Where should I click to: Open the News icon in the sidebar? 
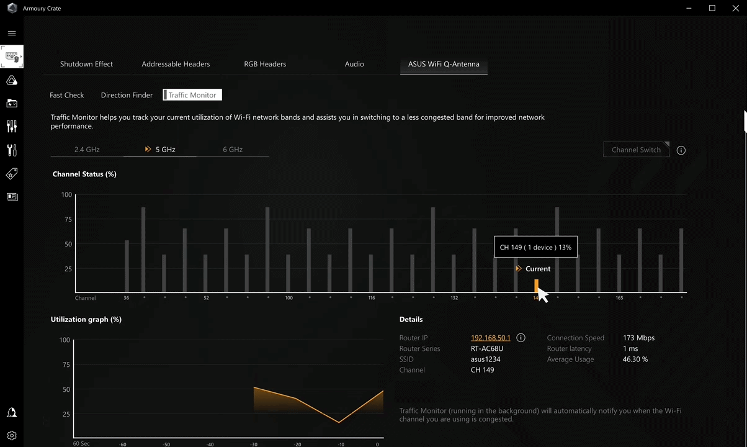coord(12,197)
